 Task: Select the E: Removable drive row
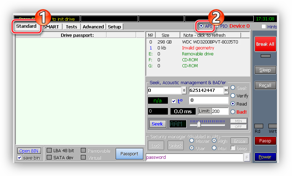[x=198, y=54]
